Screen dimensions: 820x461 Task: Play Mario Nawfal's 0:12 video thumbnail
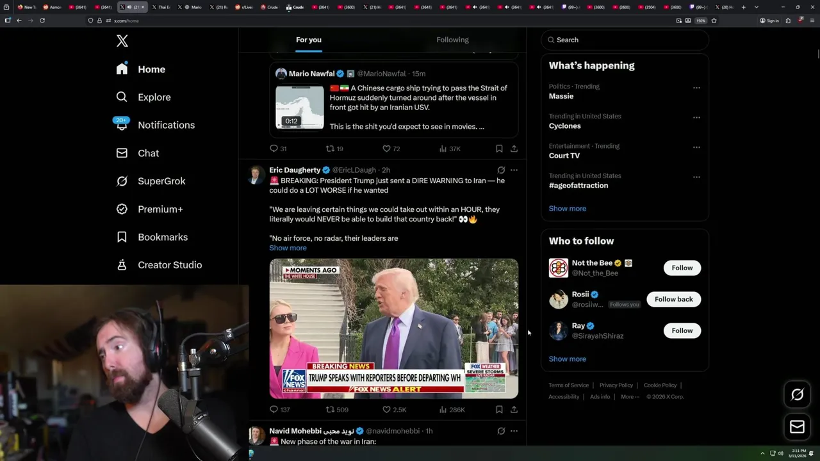(x=299, y=107)
